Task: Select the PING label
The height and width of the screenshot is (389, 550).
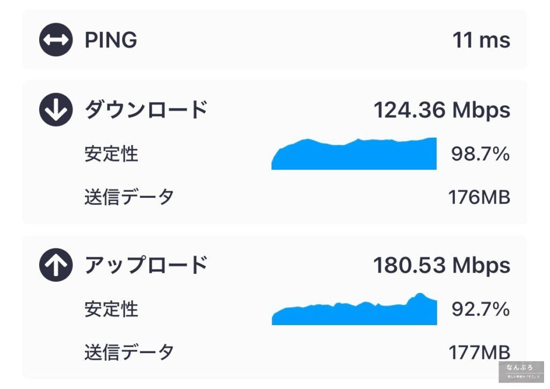Action: pos(111,40)
